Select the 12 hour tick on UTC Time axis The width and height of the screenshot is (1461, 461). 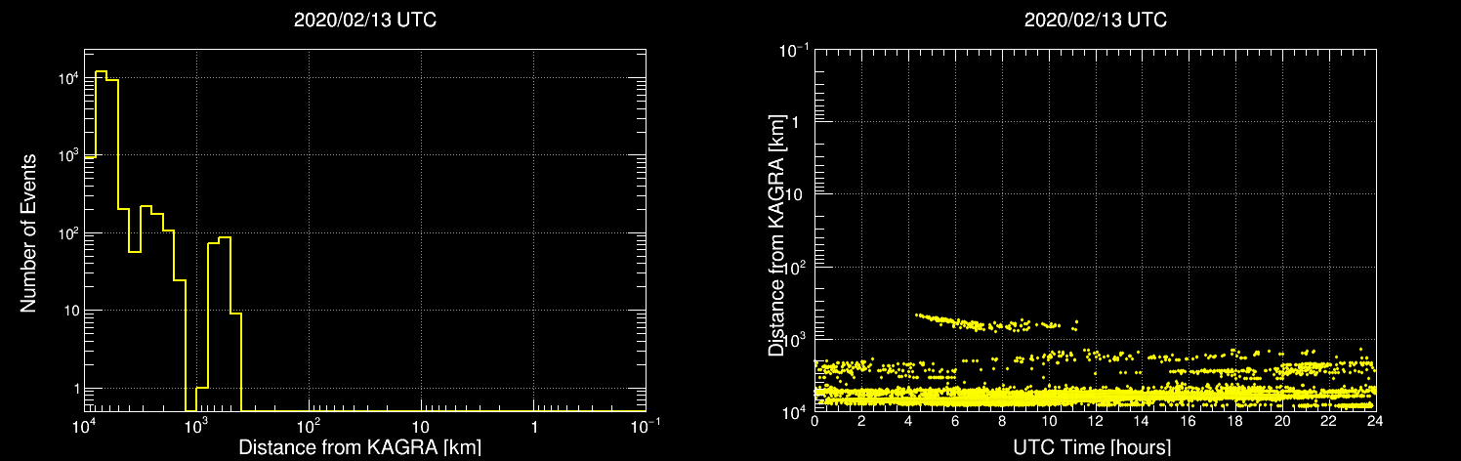(x=1096, y=422)
